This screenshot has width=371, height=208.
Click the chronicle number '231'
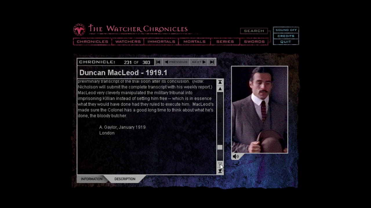(x=128, y=62)
